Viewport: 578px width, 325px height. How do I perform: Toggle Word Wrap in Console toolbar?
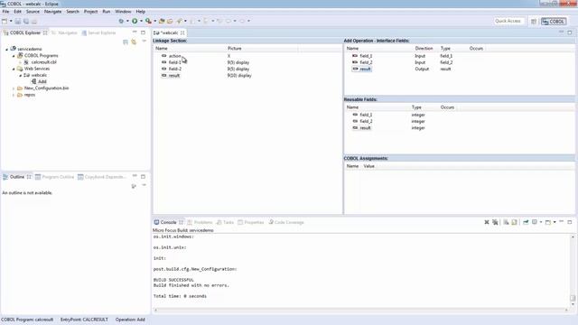tap(514, 222)
